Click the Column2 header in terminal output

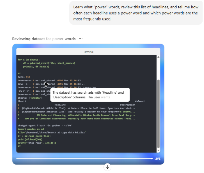pyautogui.click(x=140, y=101)
